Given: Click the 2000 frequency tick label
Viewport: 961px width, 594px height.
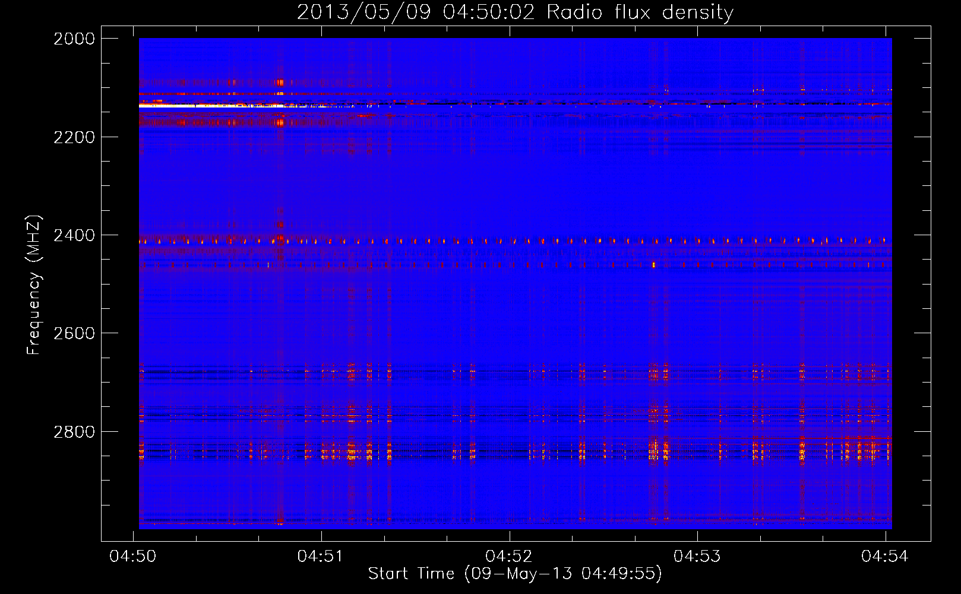Looking at the screenshot, I should [x=74, y=39].
